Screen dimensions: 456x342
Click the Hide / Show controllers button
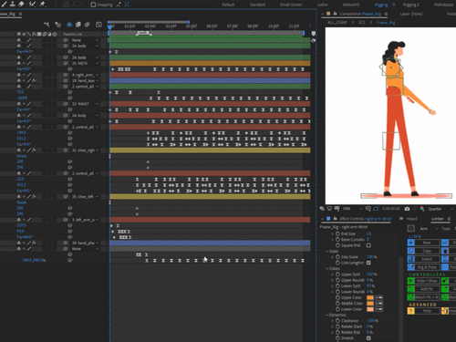pyautogui.click(x=423, y=281)
